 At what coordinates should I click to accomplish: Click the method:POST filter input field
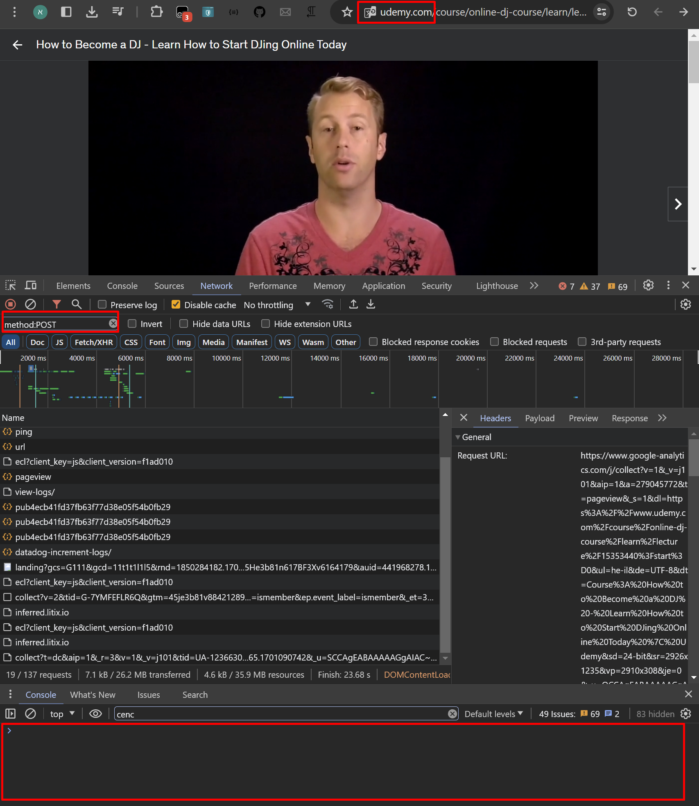[x=55, y=325]
